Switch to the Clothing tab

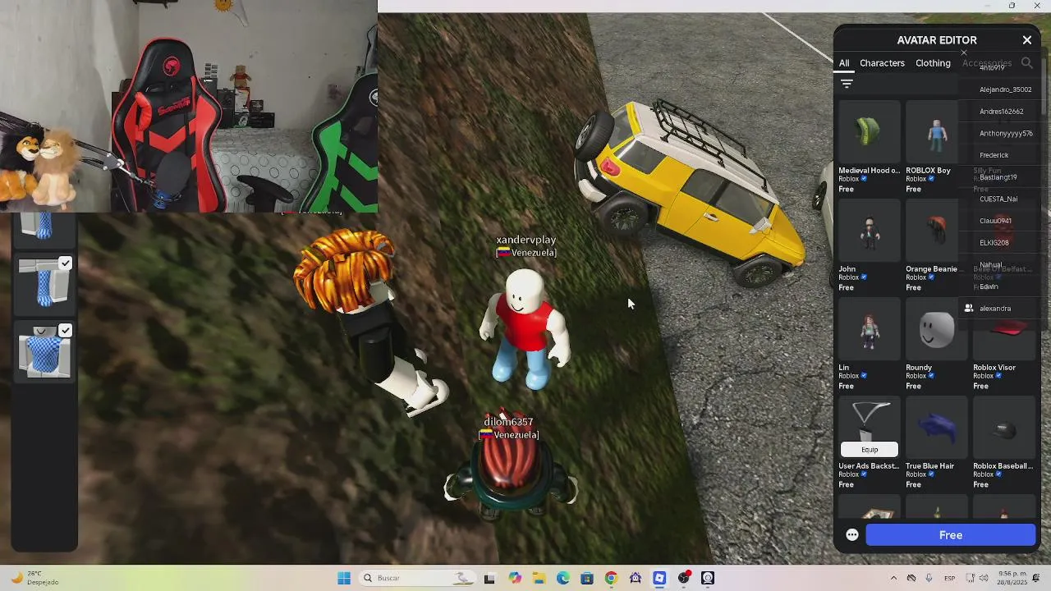coord(933,63)
